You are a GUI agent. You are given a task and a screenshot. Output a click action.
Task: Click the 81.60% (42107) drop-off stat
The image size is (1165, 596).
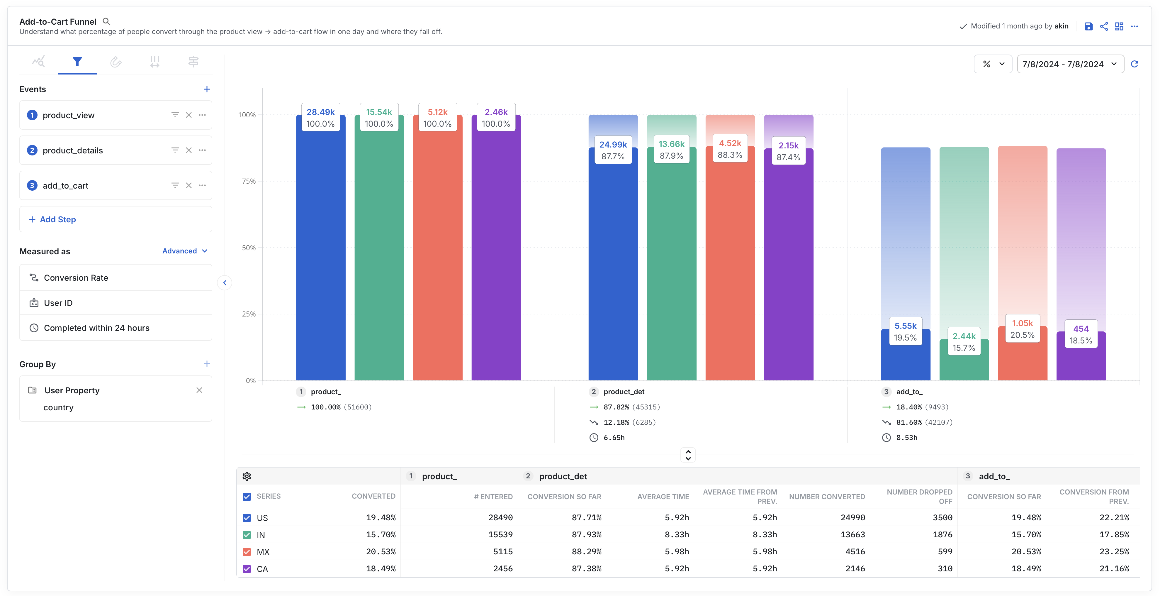pos(924,422)
